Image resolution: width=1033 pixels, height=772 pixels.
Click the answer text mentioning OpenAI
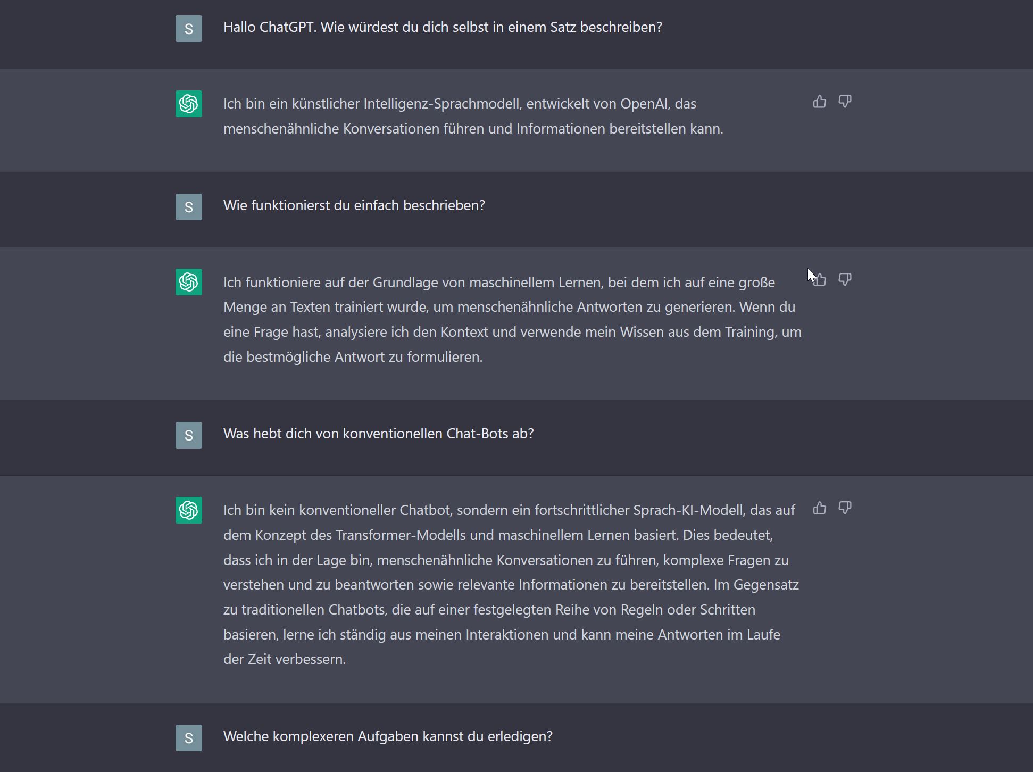click(x=473, y=116)
